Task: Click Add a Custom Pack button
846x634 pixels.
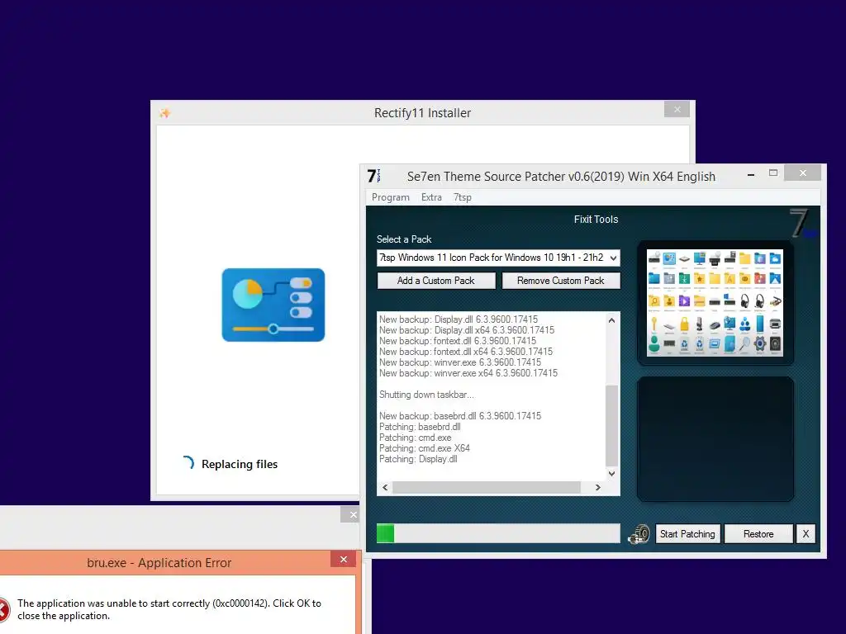Action: pos(436,281)
